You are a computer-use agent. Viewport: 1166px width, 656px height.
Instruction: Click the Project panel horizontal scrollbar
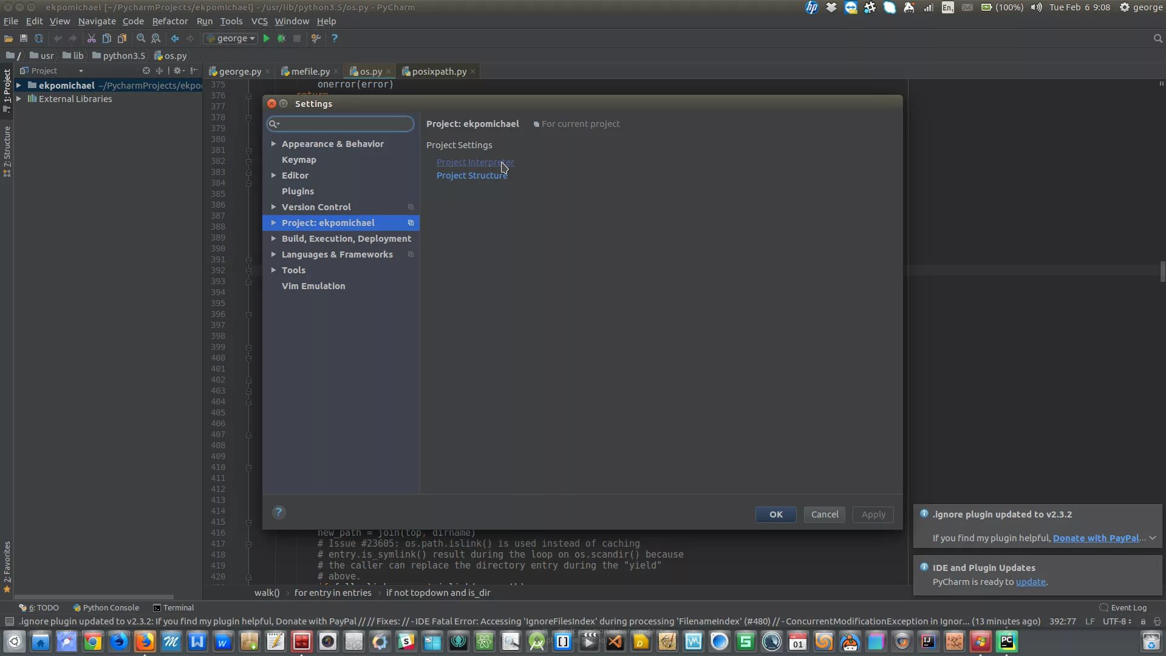pyautogui.click(x=94, y=596)
